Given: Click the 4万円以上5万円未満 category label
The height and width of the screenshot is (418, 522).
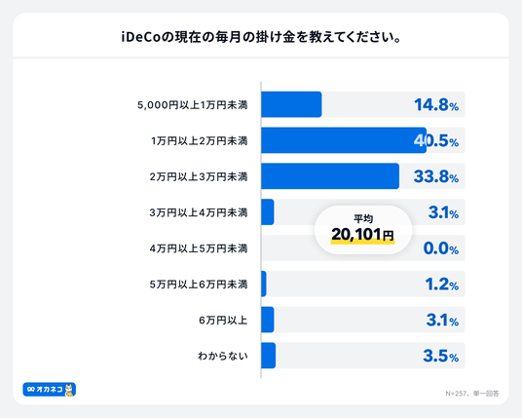Looking at the screenshot, I should click(199, 248).
